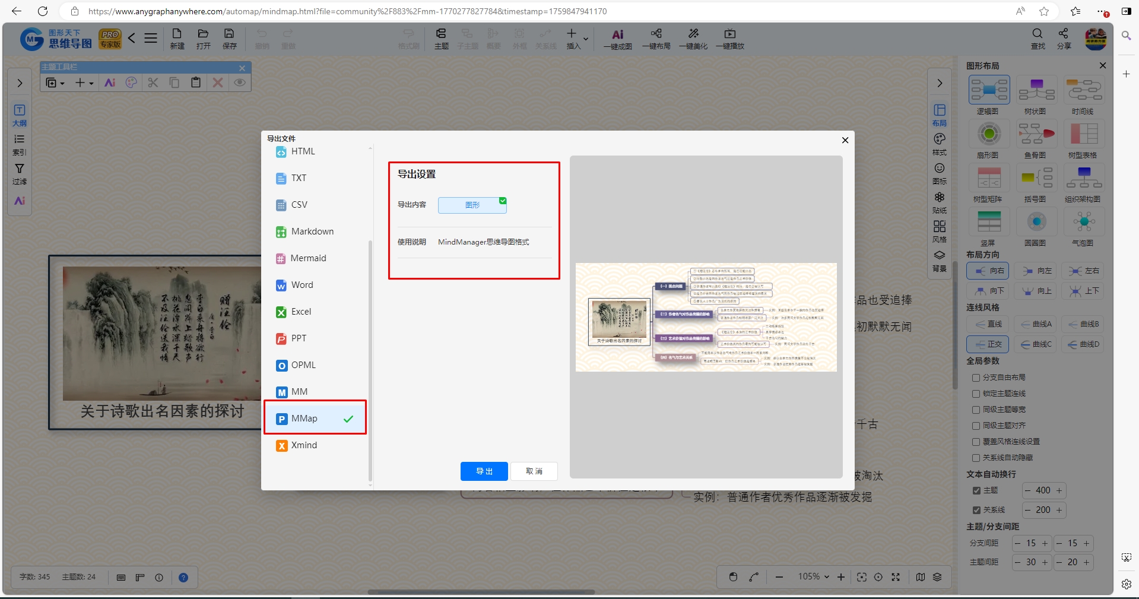Click the fullscreen icon in zoom bar
The image size is (1139, 599).
896,577
